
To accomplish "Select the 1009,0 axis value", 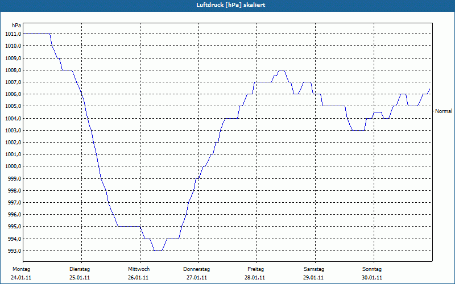I will point(13,58).
